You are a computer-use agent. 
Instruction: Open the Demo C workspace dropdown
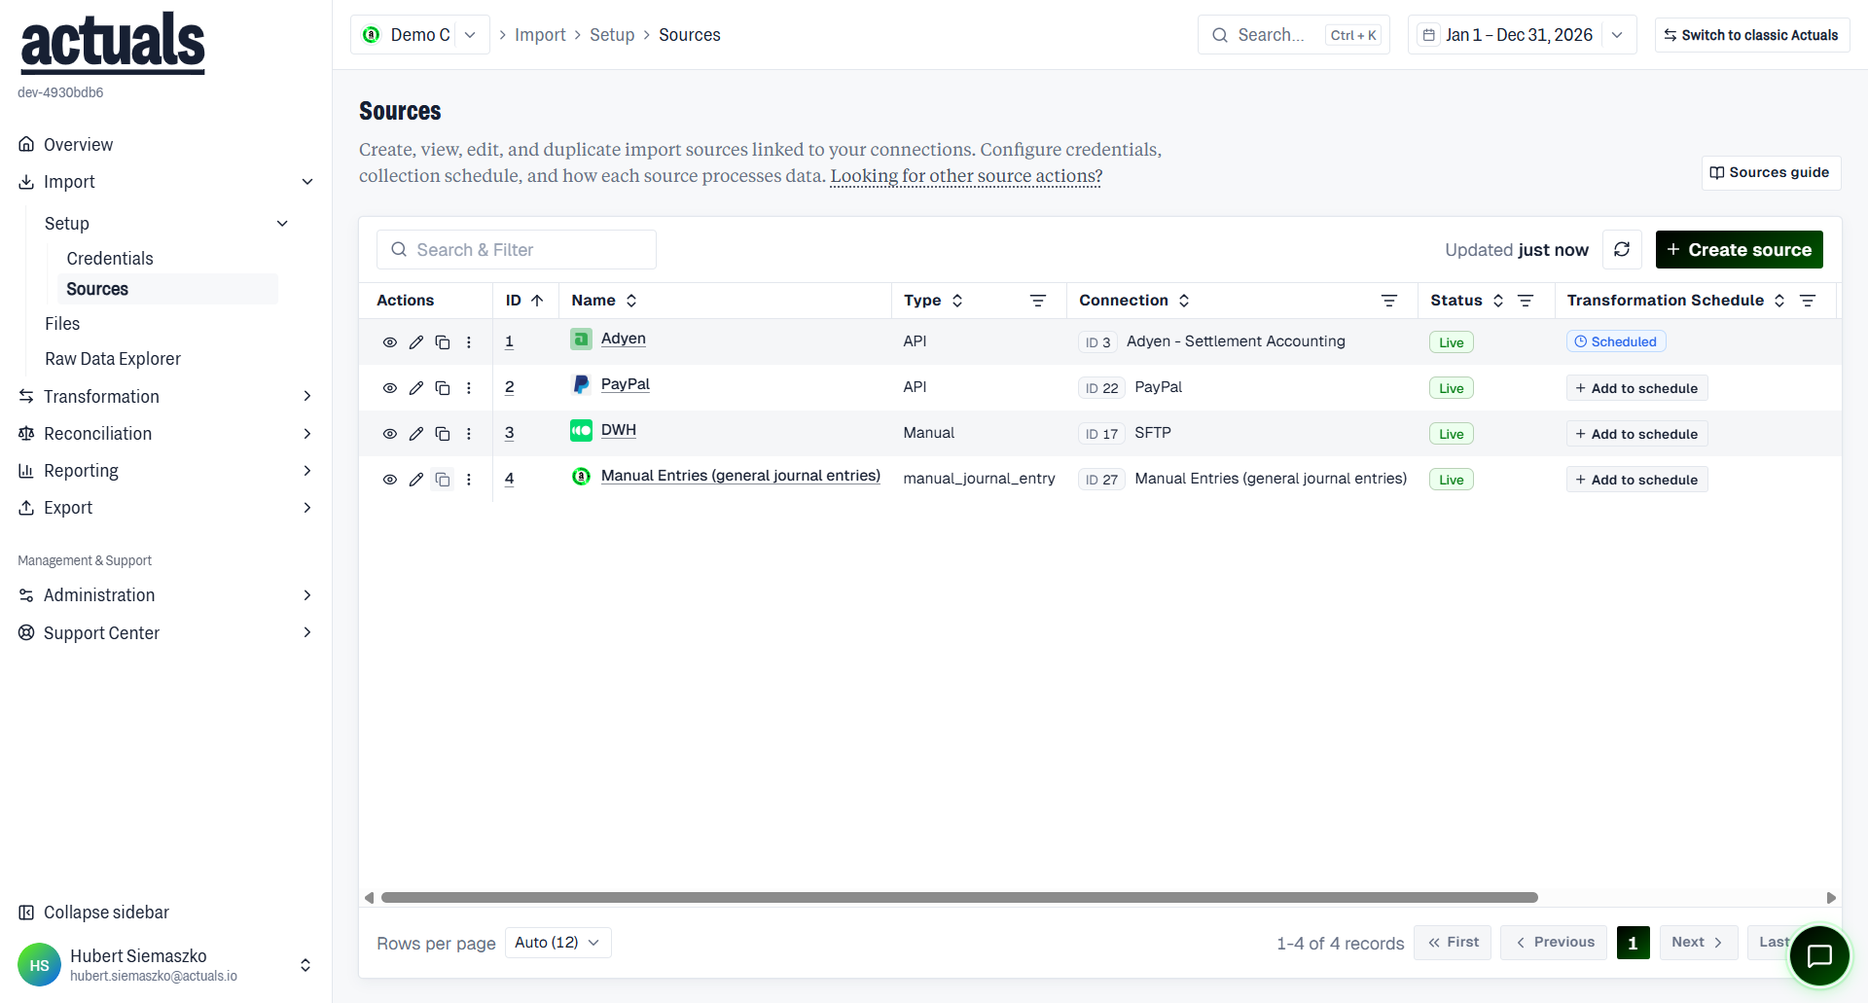click(x=420, y=35)
